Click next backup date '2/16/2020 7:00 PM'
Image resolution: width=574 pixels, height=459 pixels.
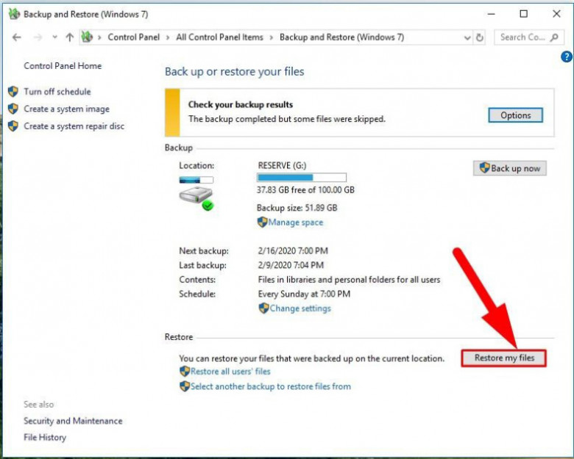coord(293,251)
